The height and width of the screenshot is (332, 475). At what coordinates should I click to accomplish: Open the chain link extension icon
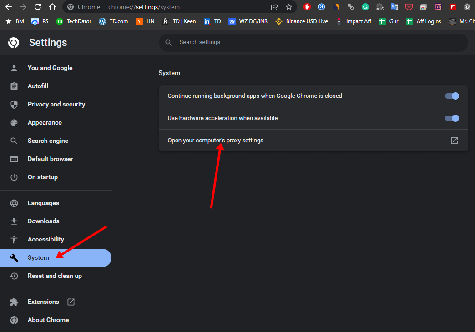click(x=350, y=7)
